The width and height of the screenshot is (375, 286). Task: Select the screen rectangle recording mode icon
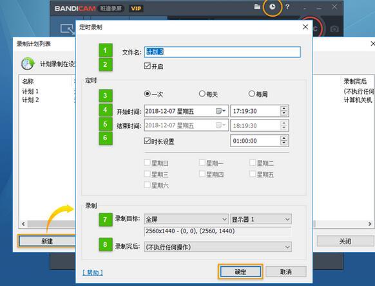pos(68,30)
